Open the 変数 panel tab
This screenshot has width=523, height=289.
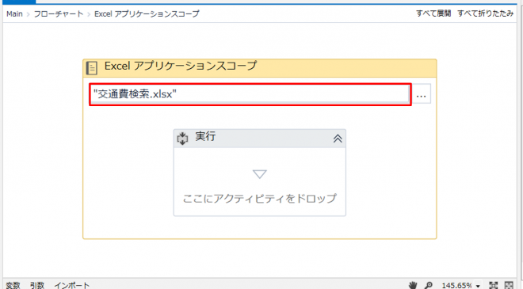pyautogui.click(x=13, y=285)
